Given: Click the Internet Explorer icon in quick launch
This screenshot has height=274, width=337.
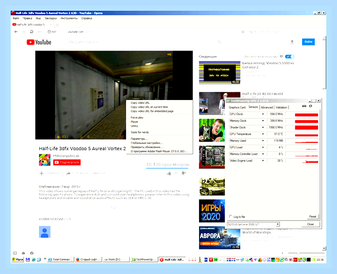Looking at the screenshot, I should pyautogui.click(x=33, y=260).
